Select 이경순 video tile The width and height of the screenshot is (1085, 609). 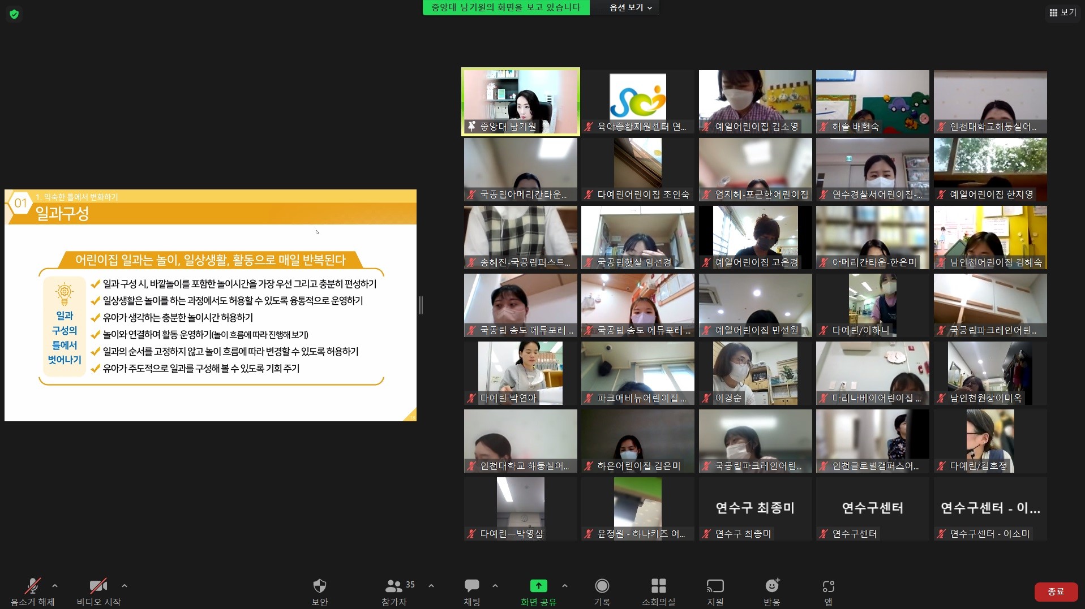(755, 373)
